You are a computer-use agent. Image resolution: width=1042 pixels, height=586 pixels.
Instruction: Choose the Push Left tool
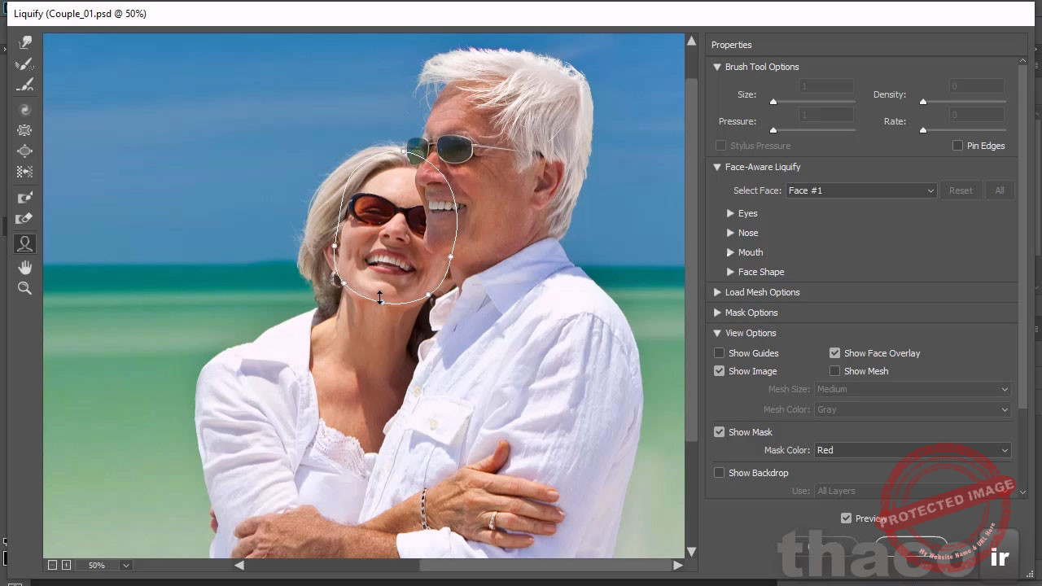tap(24, 173)
